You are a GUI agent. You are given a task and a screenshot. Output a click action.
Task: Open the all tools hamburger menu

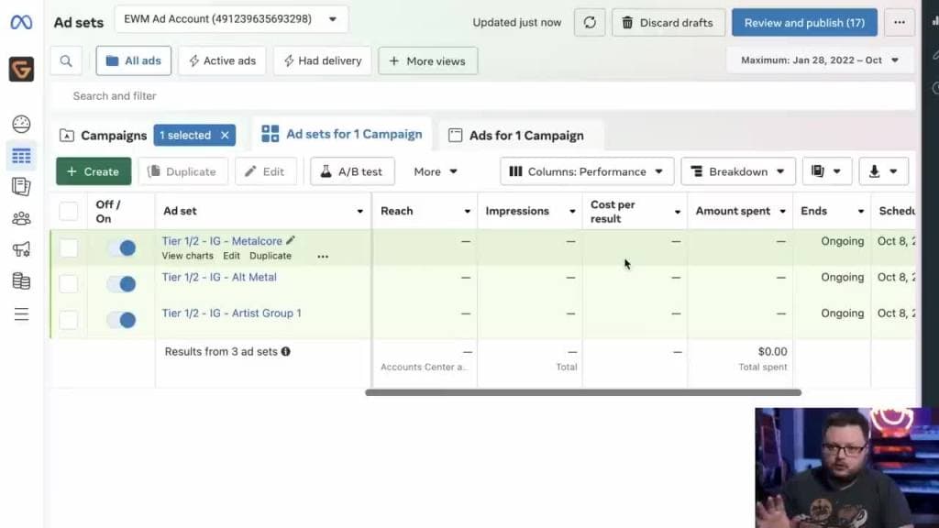pos(21,313)
